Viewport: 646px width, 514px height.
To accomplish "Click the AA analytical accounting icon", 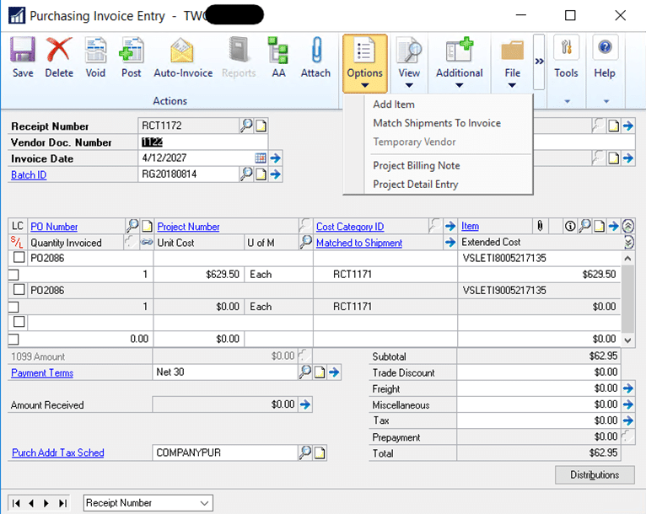I will 278,51.
